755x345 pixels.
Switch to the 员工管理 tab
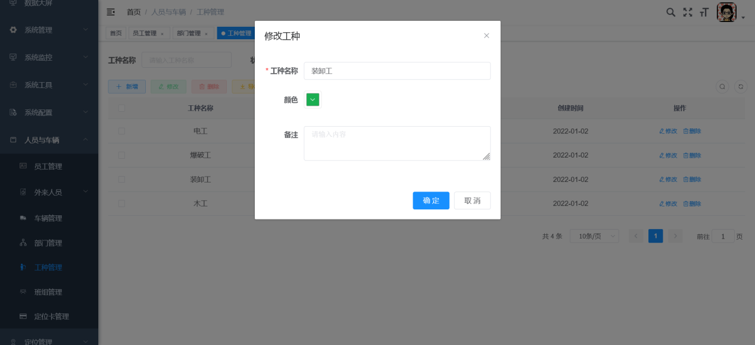(145, 33)
